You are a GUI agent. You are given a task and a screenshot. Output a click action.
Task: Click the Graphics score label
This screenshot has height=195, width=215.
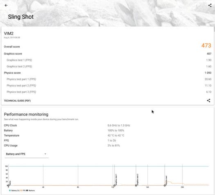coord(13,54)
